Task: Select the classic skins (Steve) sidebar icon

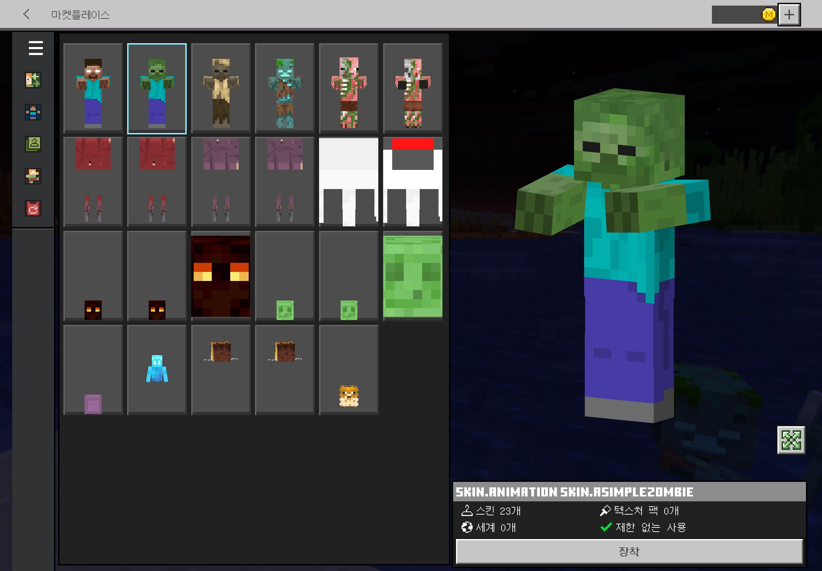Action: click(33, 112)
